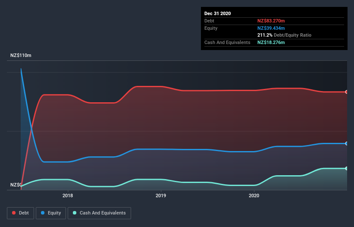Screen dimensions: 354x227
Task: Click the NZ$110m y-axis label
Action: click(21, 55)
